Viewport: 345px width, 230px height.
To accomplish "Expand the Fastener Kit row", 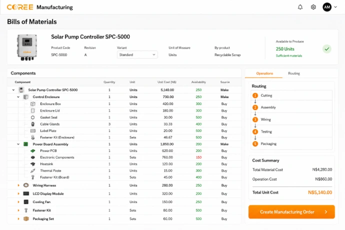I will point(18,210).
